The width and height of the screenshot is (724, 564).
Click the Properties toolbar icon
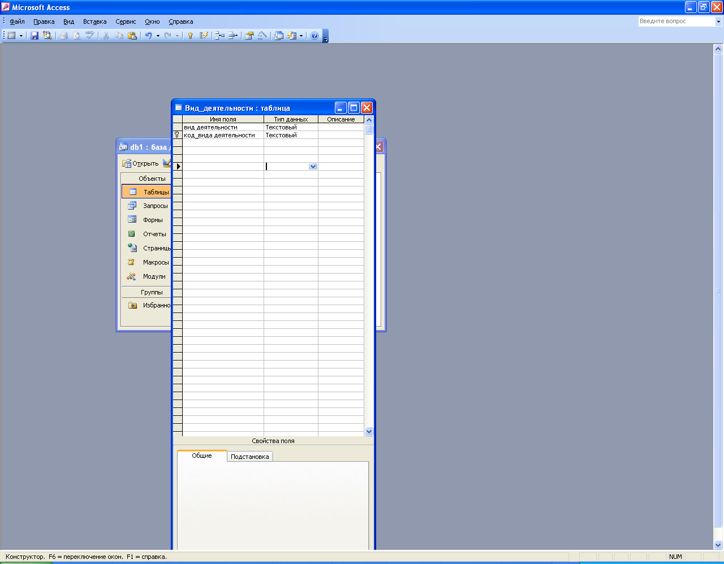tap(249, 36)
